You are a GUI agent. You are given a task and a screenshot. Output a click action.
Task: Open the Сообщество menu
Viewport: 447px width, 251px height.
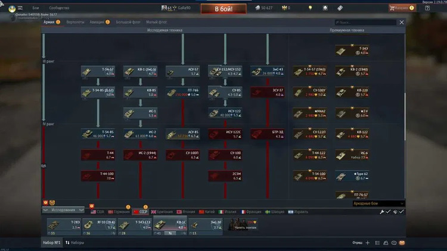point(59,8)
